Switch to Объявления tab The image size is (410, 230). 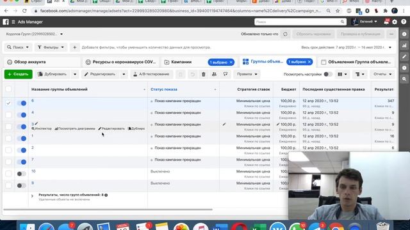357,62
